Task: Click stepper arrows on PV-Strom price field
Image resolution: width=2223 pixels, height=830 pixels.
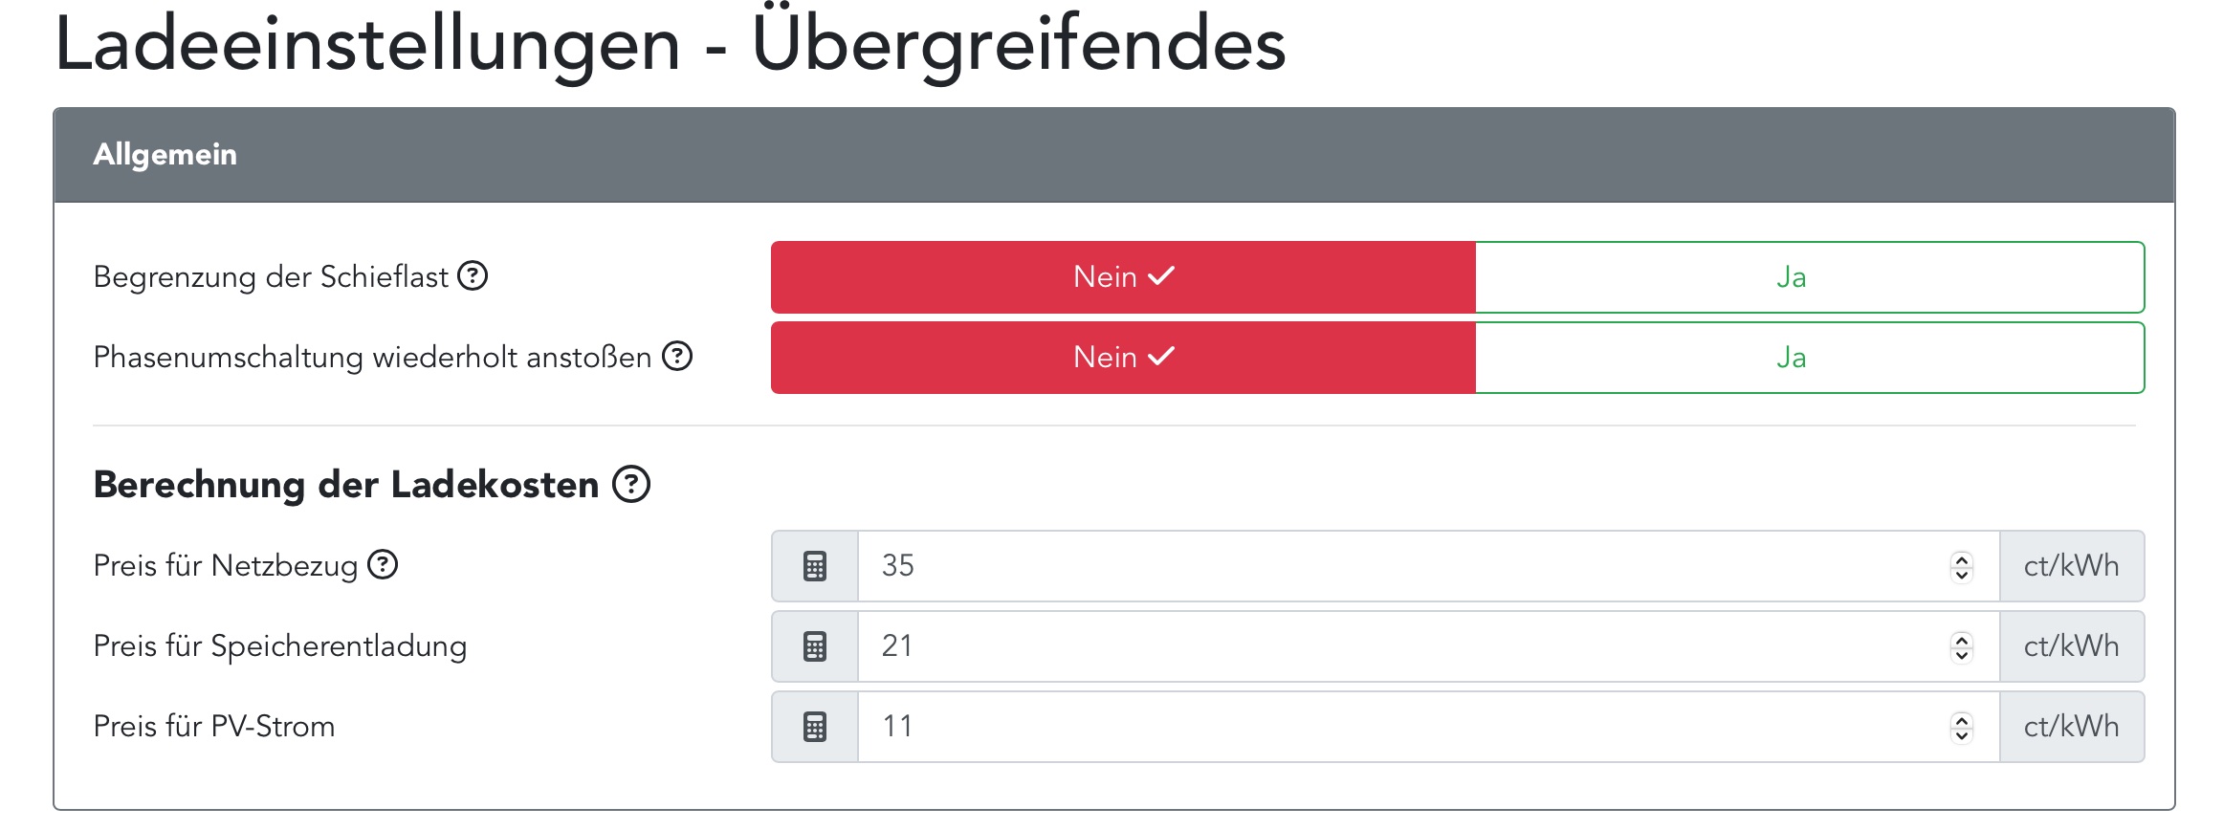Action: (1962, 727)
